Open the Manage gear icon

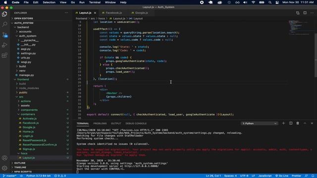[x=4, y=168]
